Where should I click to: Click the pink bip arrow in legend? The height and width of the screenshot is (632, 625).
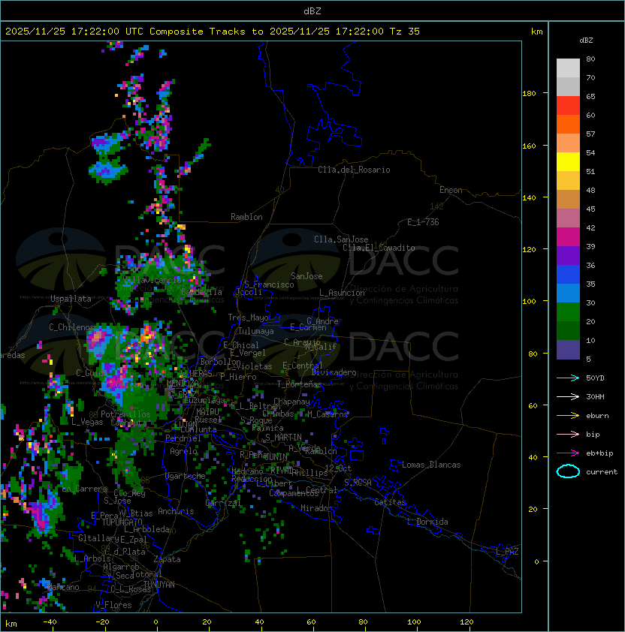[x=568, y=434]
